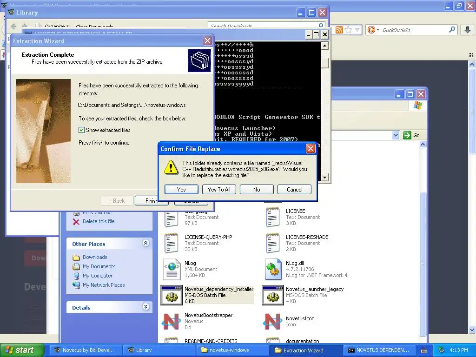Click No in Confirm File Replace dialog
Screen dimensions: 476x357
(x=257, y=190)
